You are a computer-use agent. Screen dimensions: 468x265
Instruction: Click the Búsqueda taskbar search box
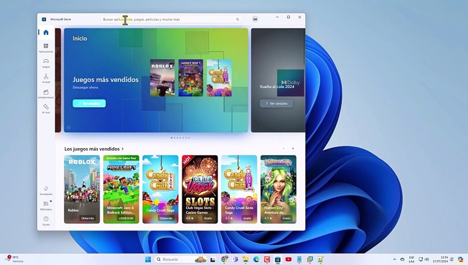click(181, 259)
